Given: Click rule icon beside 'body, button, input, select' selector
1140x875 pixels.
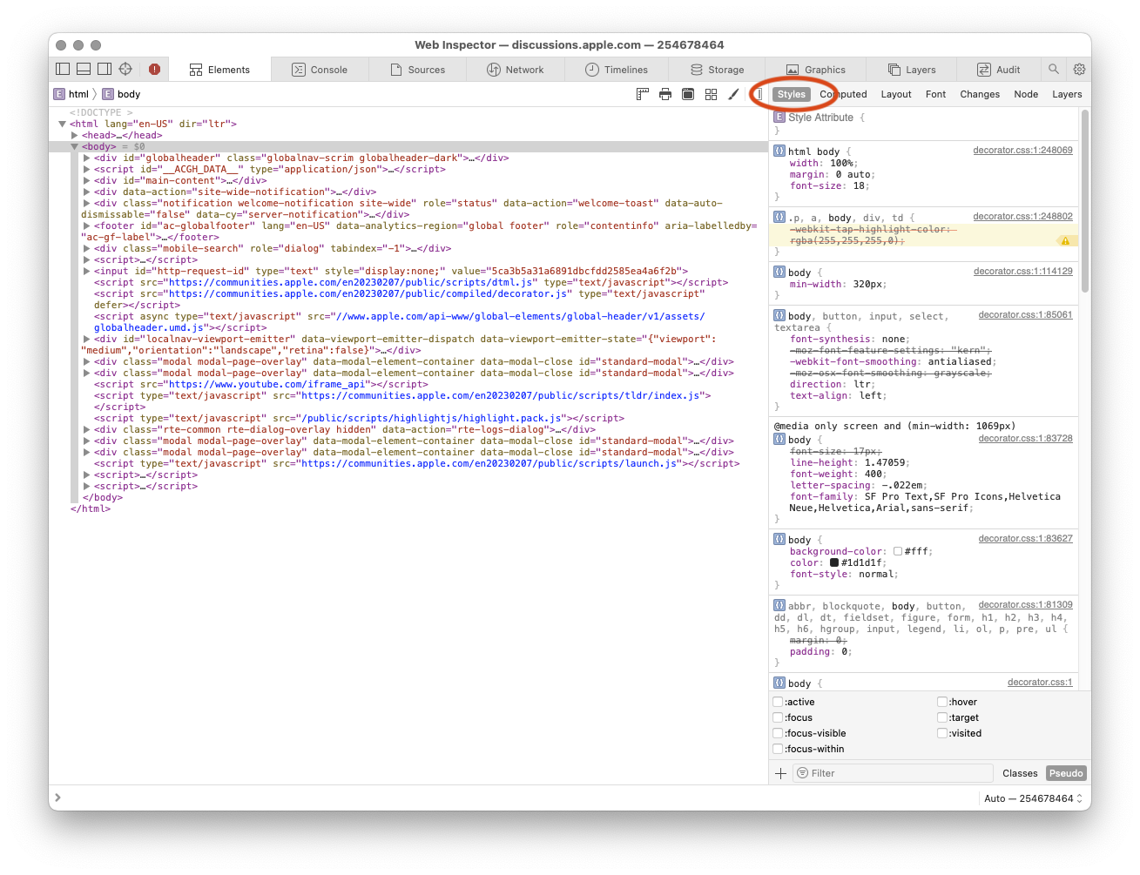Looking at the screenshot, I should [x=779, y=316].
